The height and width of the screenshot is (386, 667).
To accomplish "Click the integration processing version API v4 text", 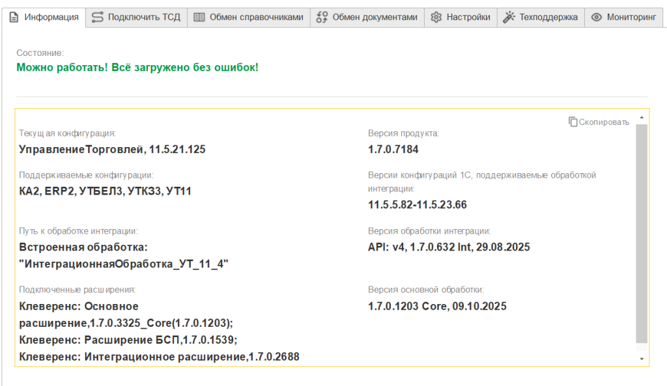I will pos(449,247).
